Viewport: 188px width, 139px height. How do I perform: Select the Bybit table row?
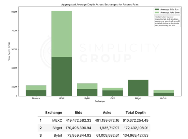tap(94, 135)
